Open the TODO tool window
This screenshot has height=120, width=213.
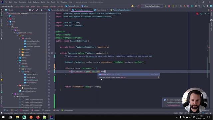14,110
